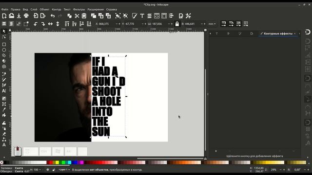Image resolution: width=312 pixels, height=175 pixels.
Task: Click the no-color X swatch
Action: (x=2, y=162)
